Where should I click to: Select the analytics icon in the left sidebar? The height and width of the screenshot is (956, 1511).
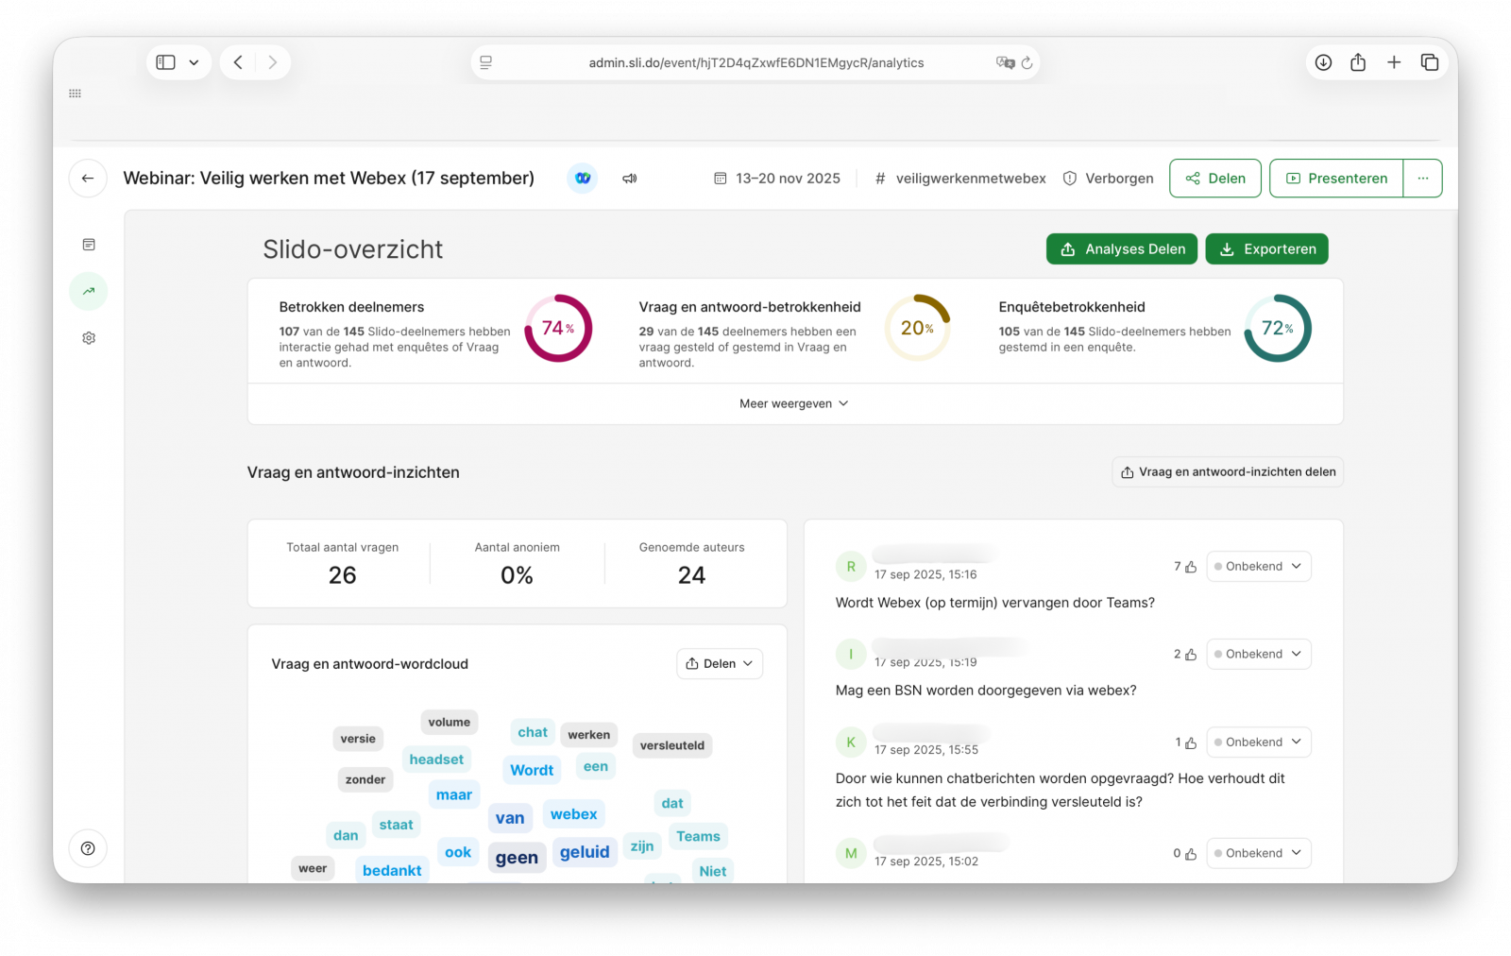click(x=88, y=291)
